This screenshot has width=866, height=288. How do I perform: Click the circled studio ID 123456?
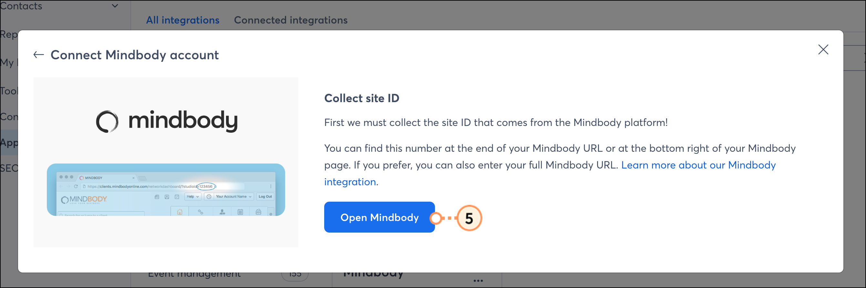(x=206, y=187)
